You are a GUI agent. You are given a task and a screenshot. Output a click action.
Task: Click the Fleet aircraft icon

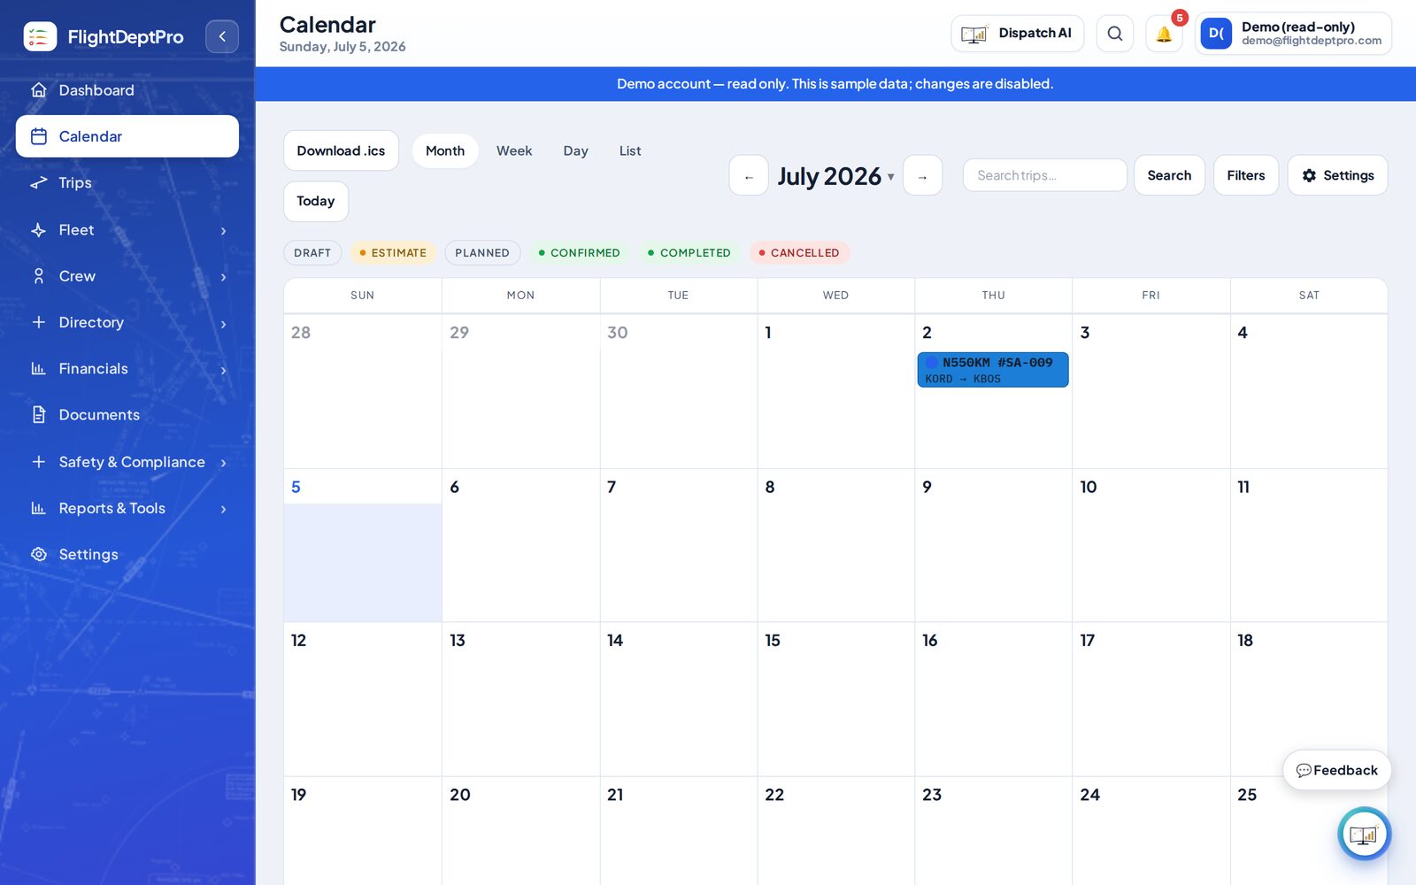tap(38, 230)
